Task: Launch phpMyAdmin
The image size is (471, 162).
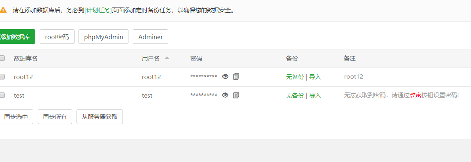Action: pyautogui.click(x=103, y=37)
